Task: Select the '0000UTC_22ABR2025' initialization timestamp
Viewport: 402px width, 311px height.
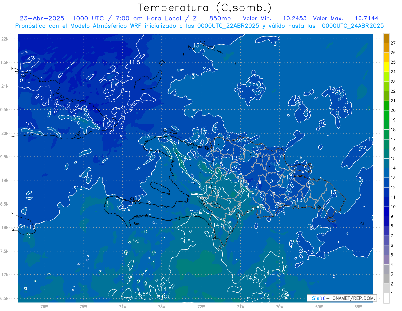Action: point(228,26)
